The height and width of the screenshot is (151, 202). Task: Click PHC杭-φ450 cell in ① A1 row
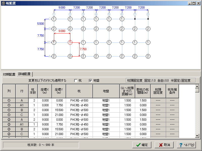pyautogui.click(x=79, y=105)
